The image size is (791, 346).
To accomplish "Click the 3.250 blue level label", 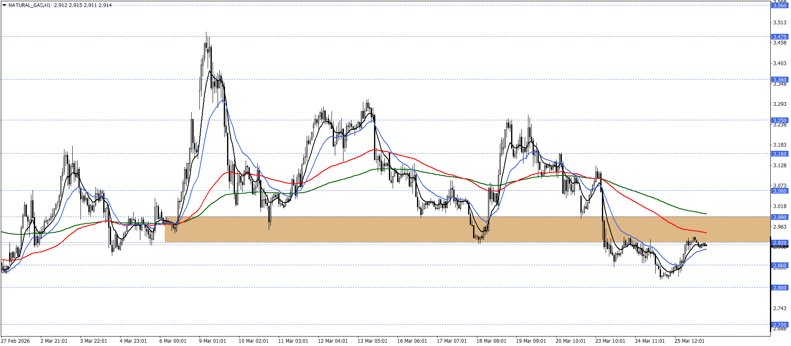I will coord(779,120).
